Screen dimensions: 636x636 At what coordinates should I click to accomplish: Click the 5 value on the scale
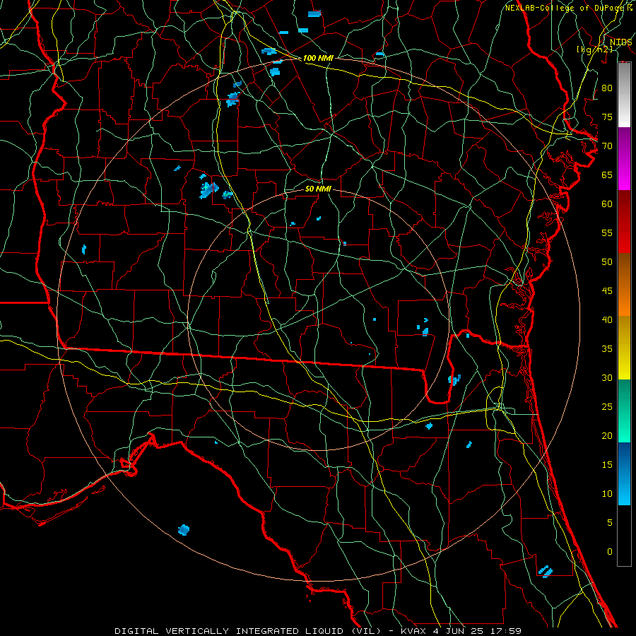coord(610,523)
